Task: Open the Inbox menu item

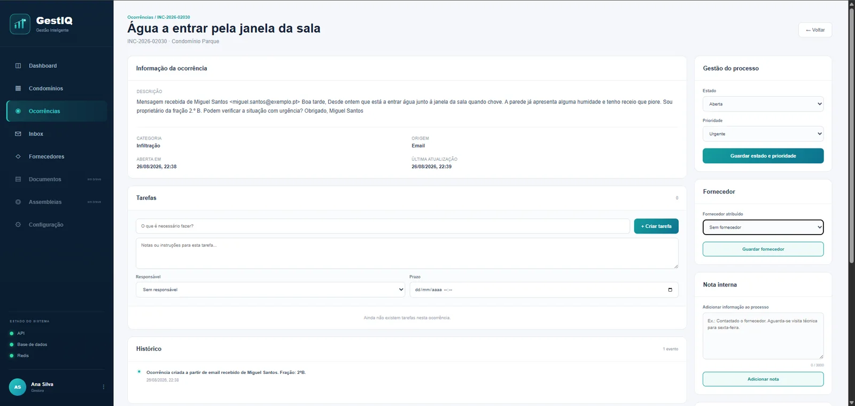Action: pyautogui.click(x=57, y=134)
